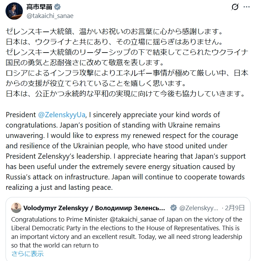The height and width of the screenshot is (261, 255).
Task: Click the line mentioning ロシアによるインフラ攻撃
Action: pyautogui.click(x=127, y=73)
